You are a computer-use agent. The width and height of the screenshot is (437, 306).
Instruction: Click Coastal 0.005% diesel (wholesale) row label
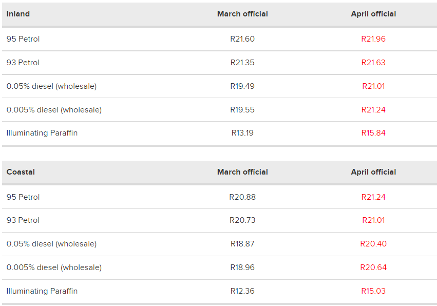54,267
